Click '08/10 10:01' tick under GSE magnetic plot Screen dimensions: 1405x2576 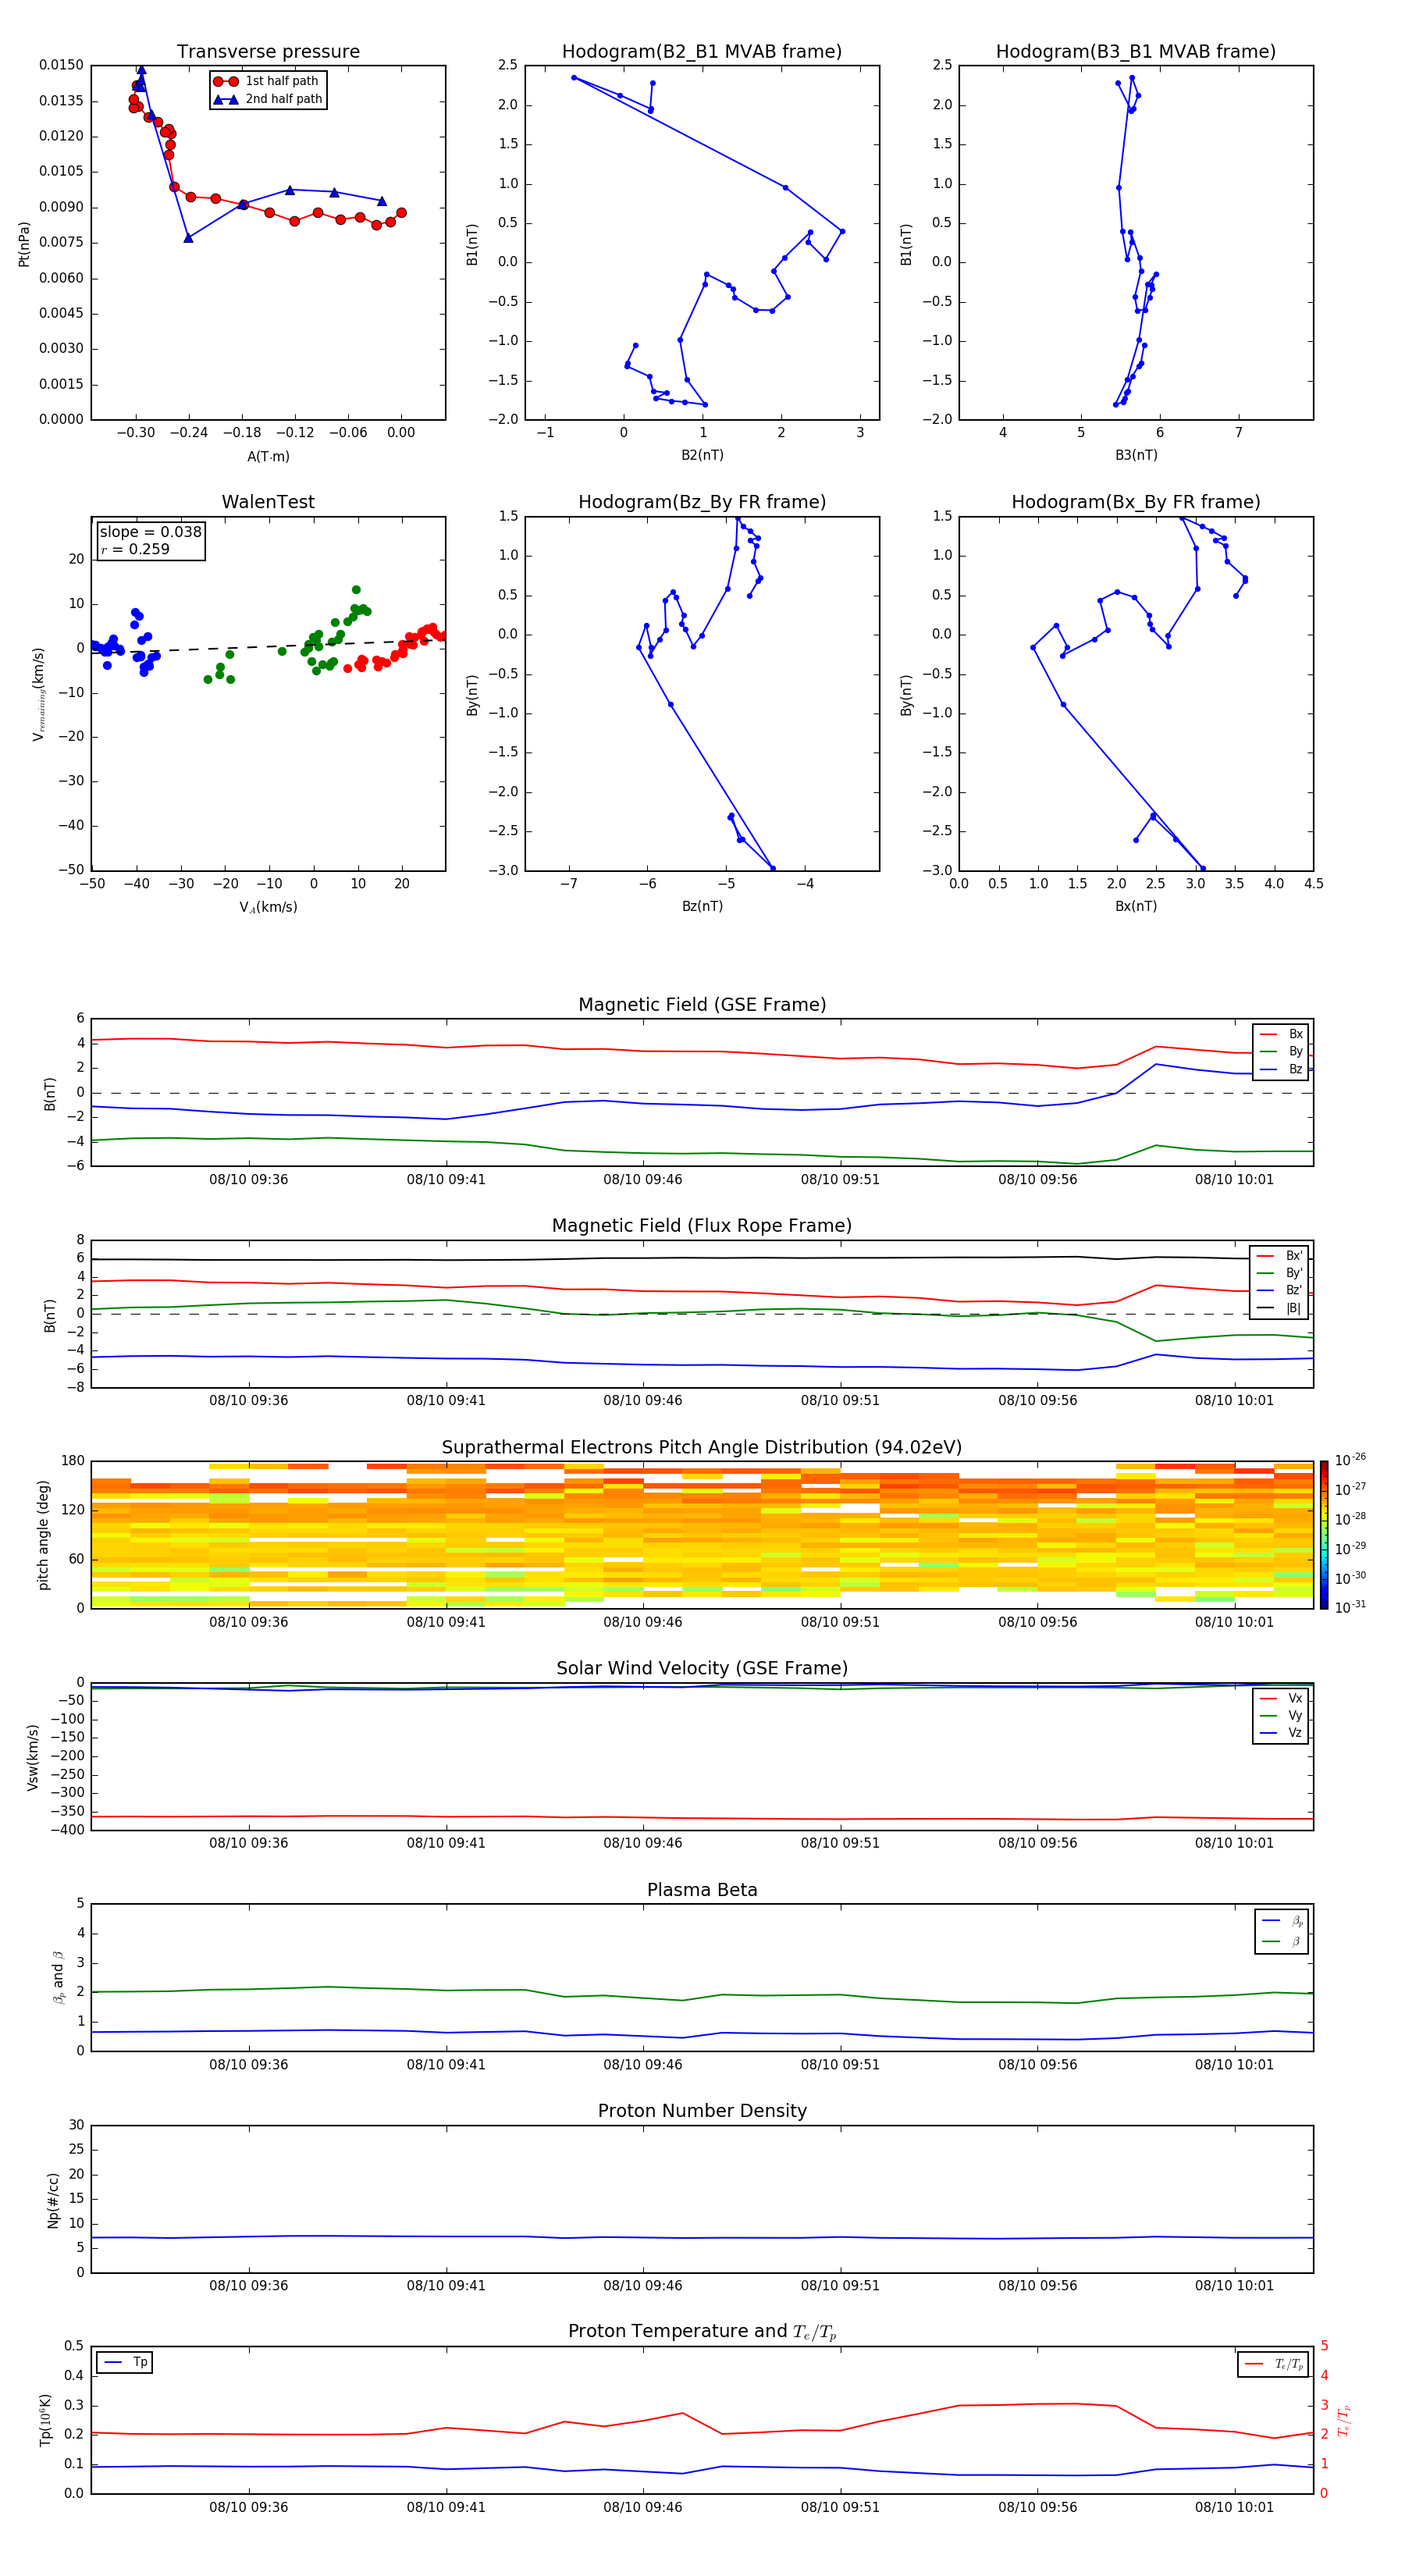[1234, 1179]
